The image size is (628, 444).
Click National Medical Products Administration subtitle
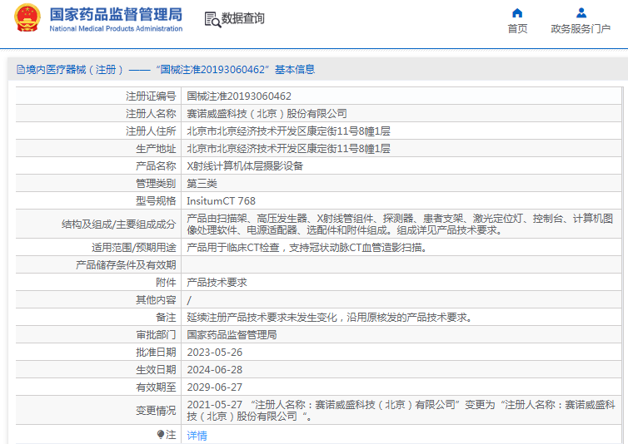click(x=116, y=29)
